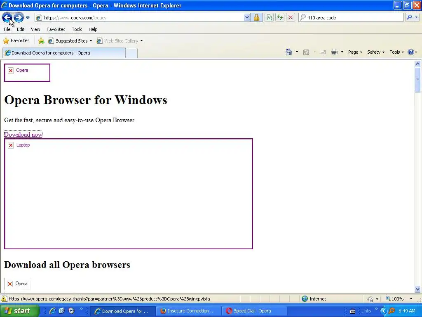The height and width of the screenshot is (317, 422).
Task: Open the Windows Start menu
Action: (19, 311)
